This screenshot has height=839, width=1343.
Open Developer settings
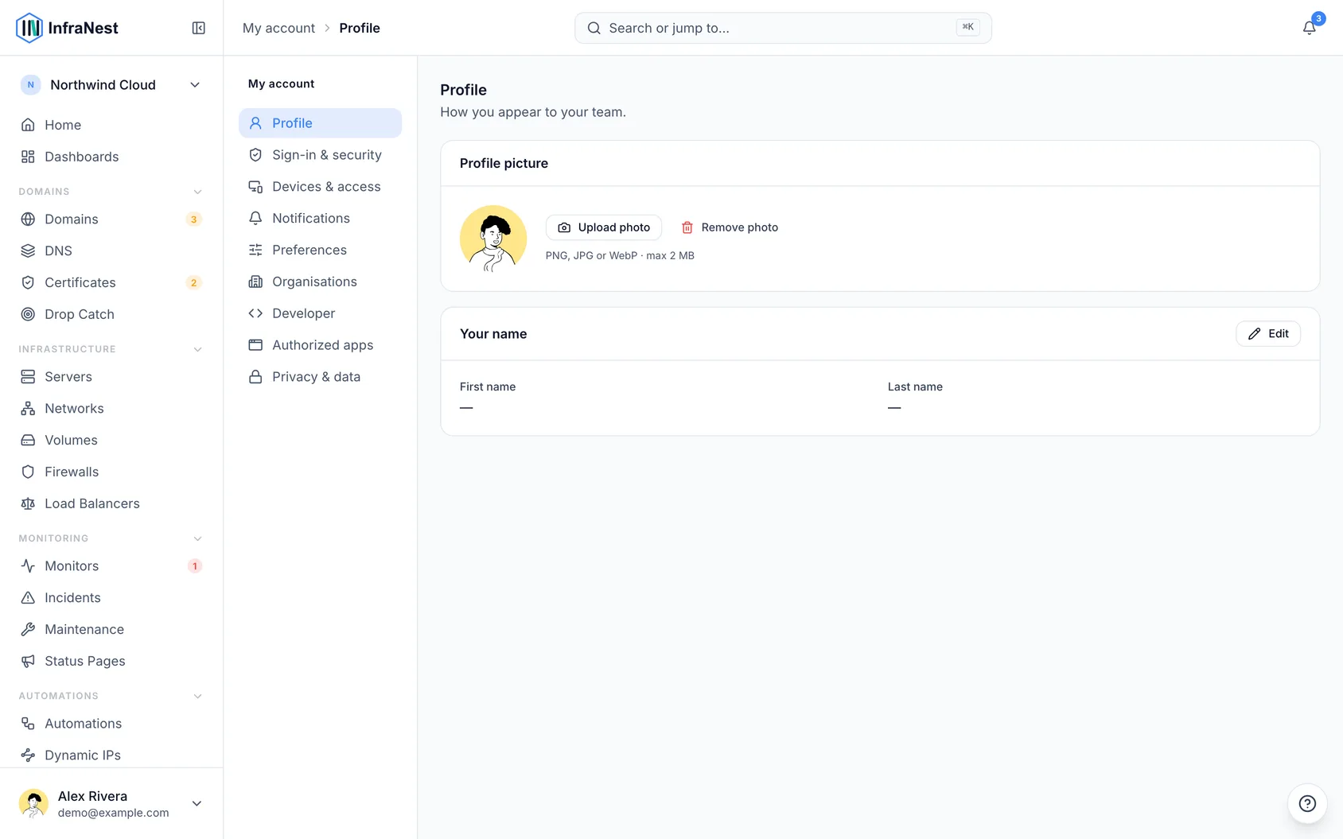pyautogui.click(x=320, y=313)
